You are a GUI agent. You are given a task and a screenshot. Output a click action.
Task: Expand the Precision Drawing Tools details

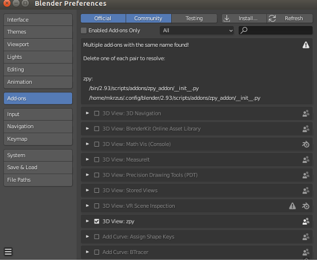pos(88,175)
